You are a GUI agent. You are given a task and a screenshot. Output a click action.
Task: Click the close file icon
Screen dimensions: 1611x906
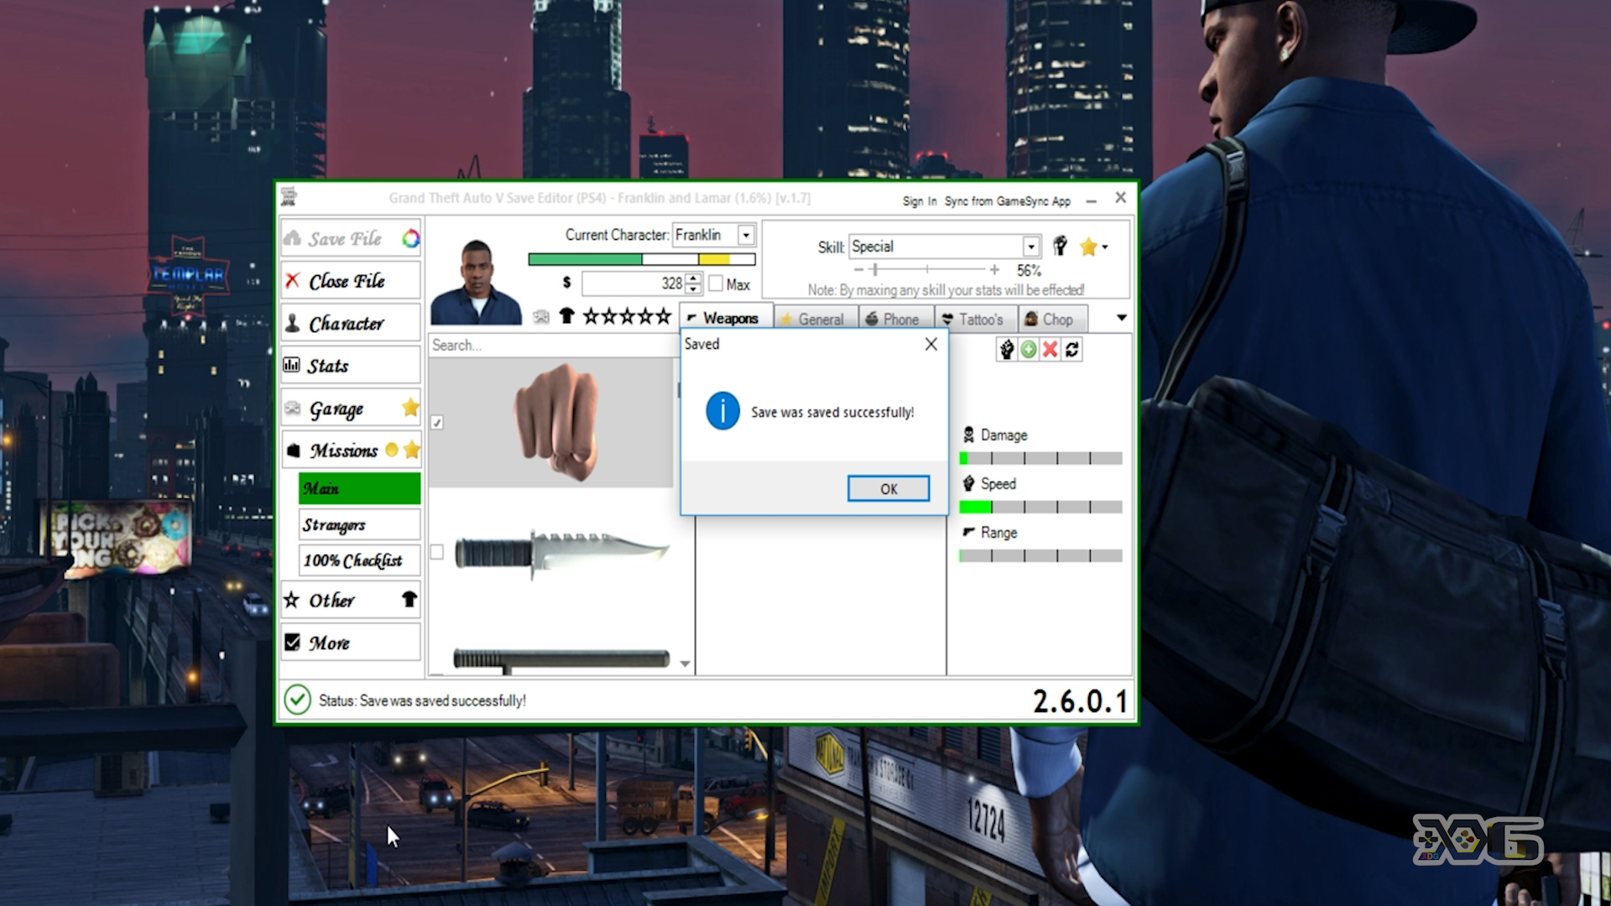click(295, 281)
